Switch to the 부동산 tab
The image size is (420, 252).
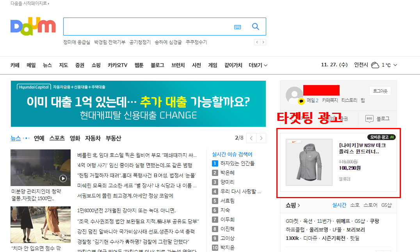(x=113, y=138)
